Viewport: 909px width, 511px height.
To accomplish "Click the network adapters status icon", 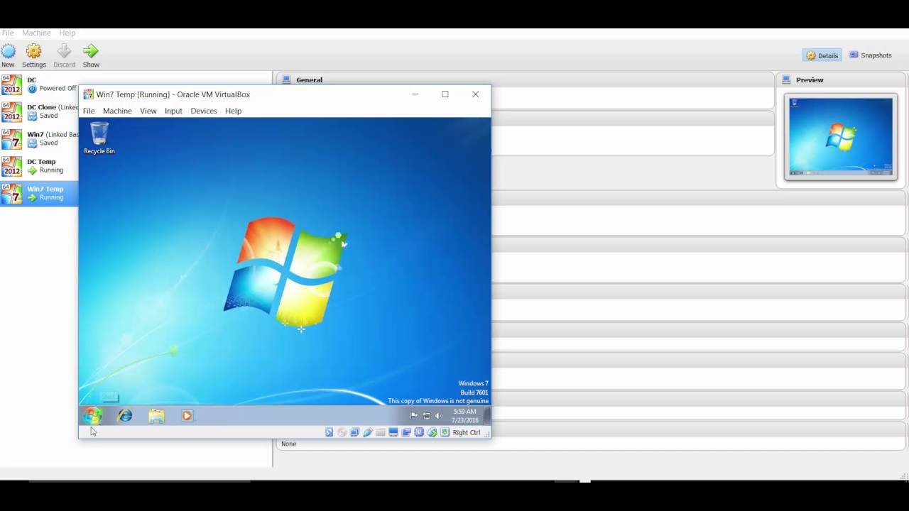I will point(354,432).
